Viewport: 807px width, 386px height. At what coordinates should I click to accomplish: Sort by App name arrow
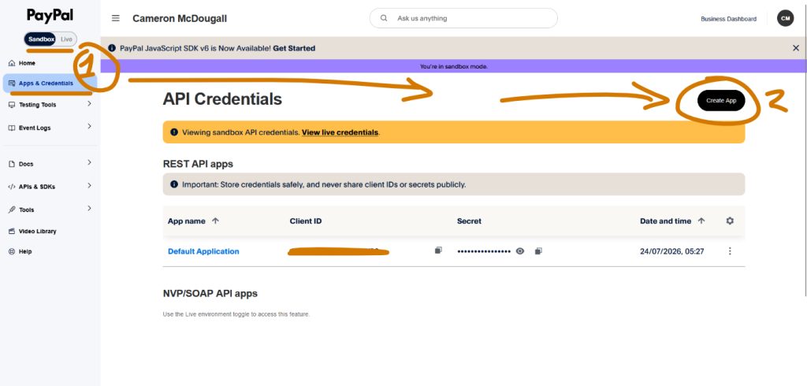215,221
